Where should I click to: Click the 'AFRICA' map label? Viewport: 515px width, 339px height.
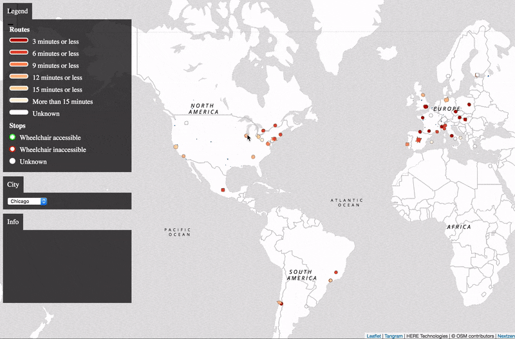point(459,227)
